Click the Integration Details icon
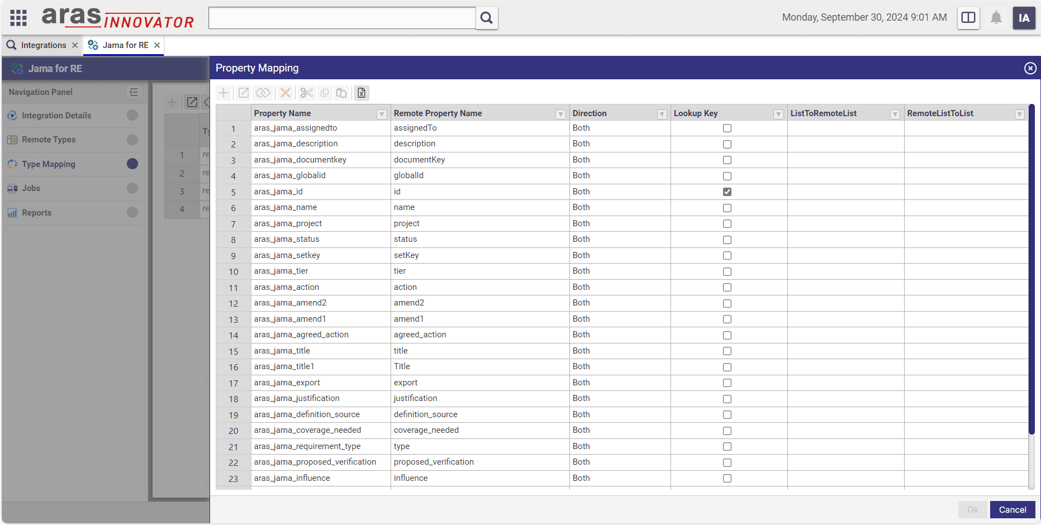1041x525 pixels. click(12, 116)
